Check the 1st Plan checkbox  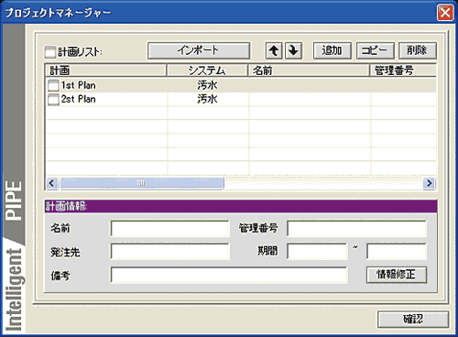pos(53,85)
